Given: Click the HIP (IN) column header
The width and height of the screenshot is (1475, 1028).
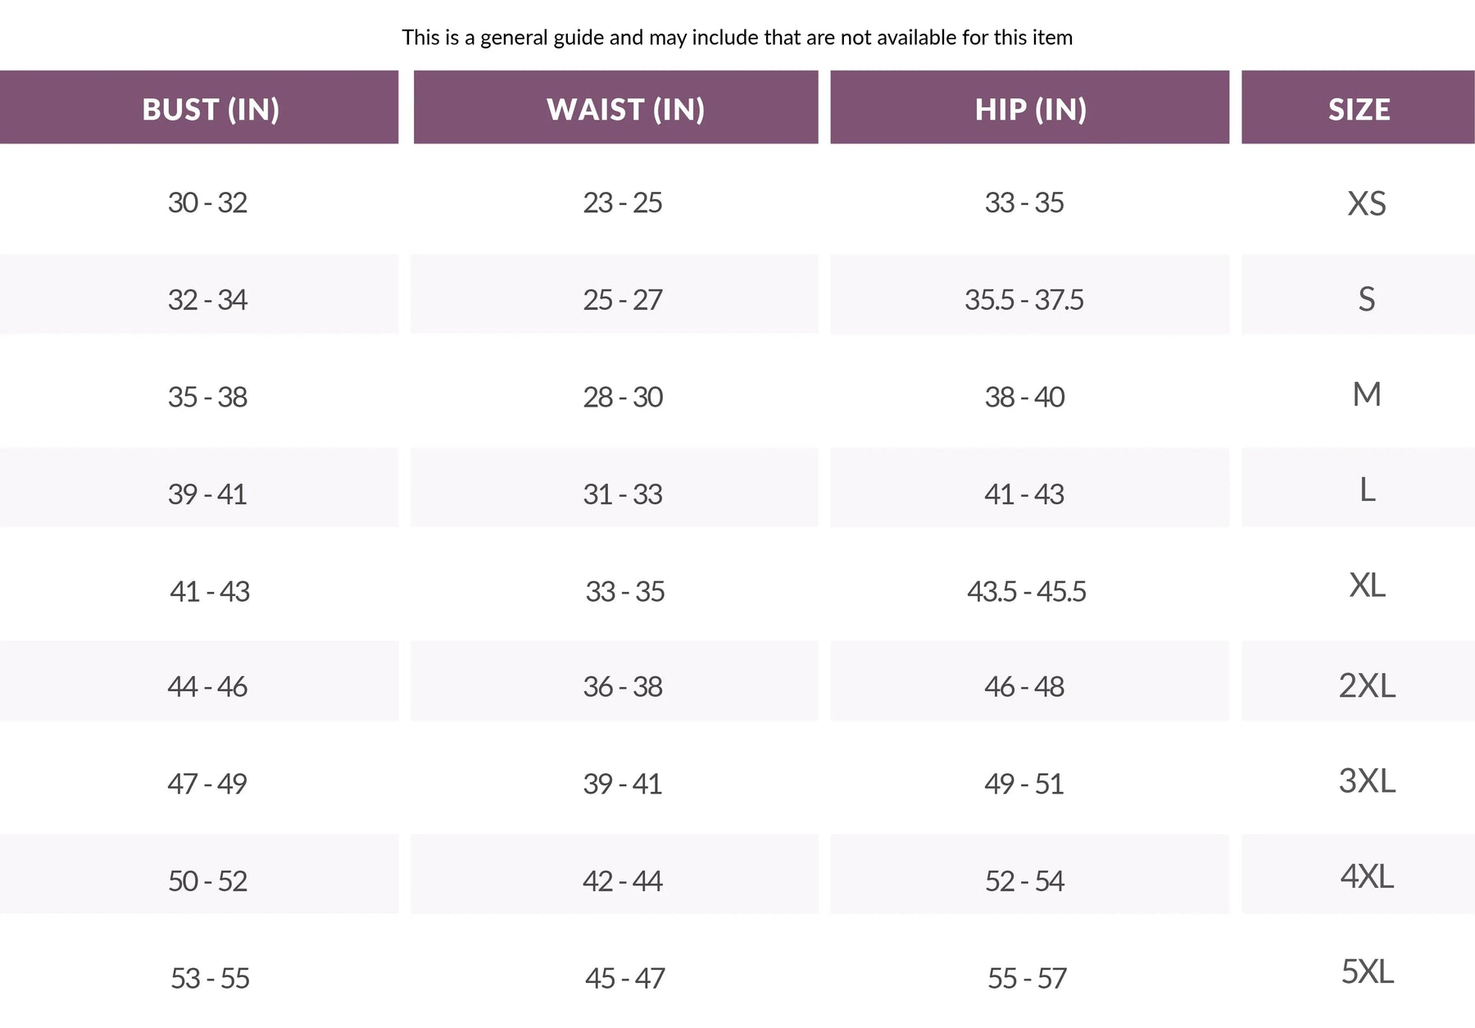Looking at the screenshot, I should [x=1030, y=107].
